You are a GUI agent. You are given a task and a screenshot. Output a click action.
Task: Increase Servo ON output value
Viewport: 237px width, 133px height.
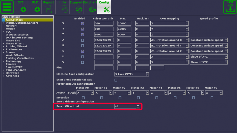coord(138,106)
